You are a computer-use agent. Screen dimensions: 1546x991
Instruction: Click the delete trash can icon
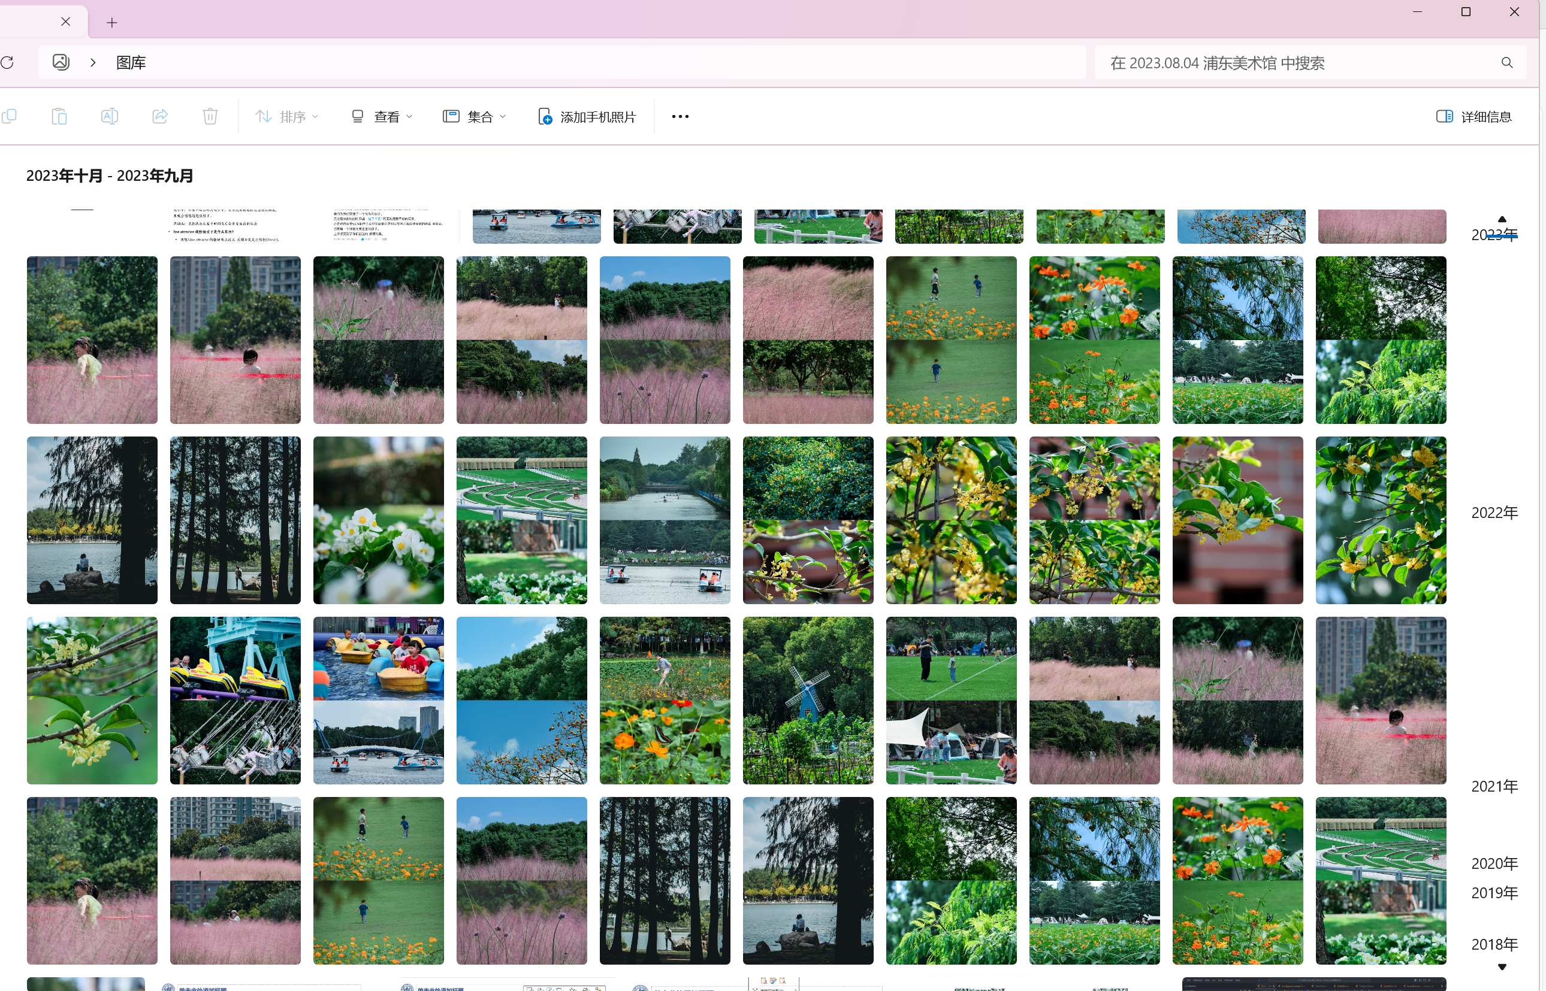(x=210, y=117)
